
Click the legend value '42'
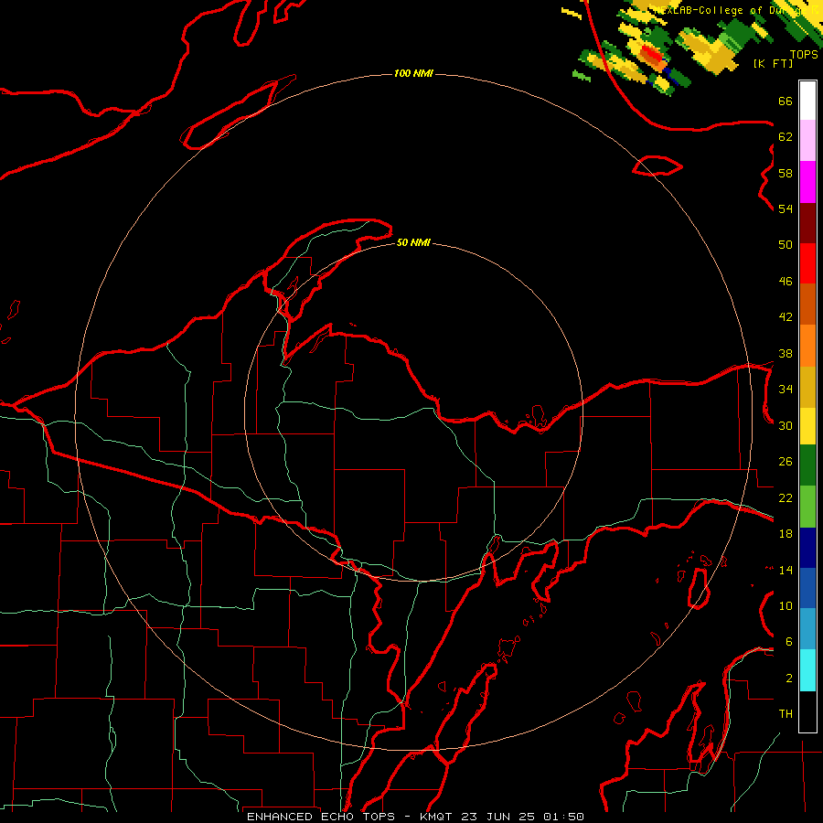[786, 317]
